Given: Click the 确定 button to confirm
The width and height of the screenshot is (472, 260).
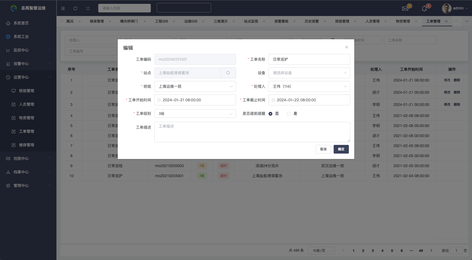Looking at the screenshot, I should (341, 149).
